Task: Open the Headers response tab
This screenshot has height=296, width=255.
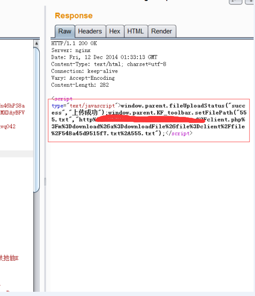Action: tap(90, 31)
